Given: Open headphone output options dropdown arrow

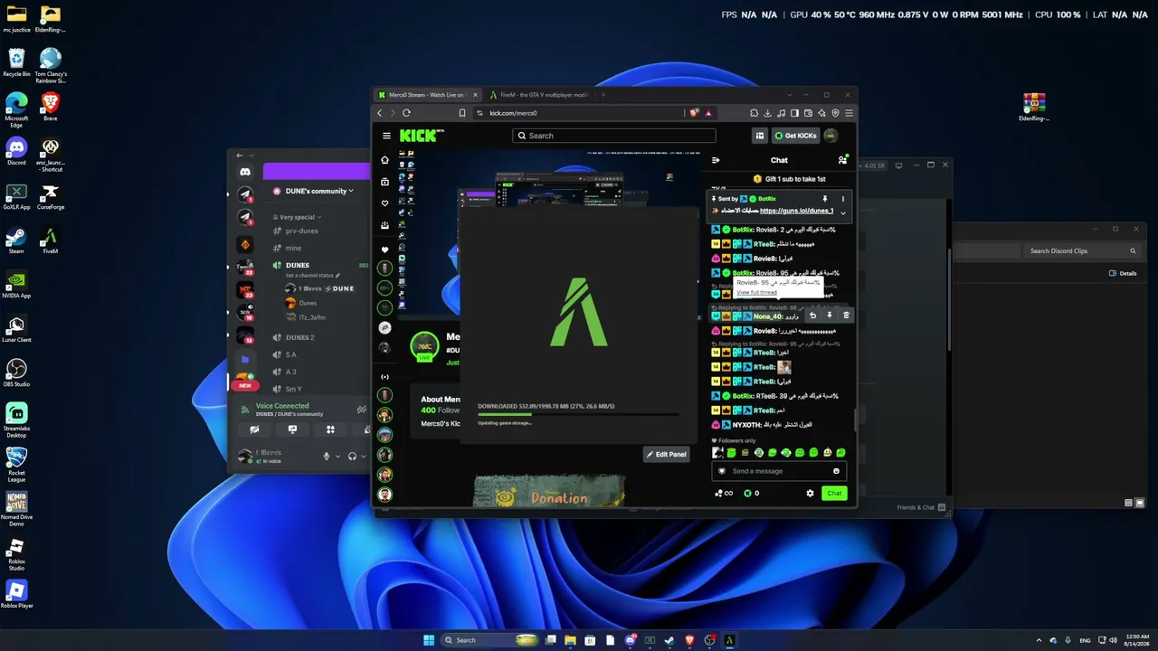Looking at the screenshot, I should point(364,457).
